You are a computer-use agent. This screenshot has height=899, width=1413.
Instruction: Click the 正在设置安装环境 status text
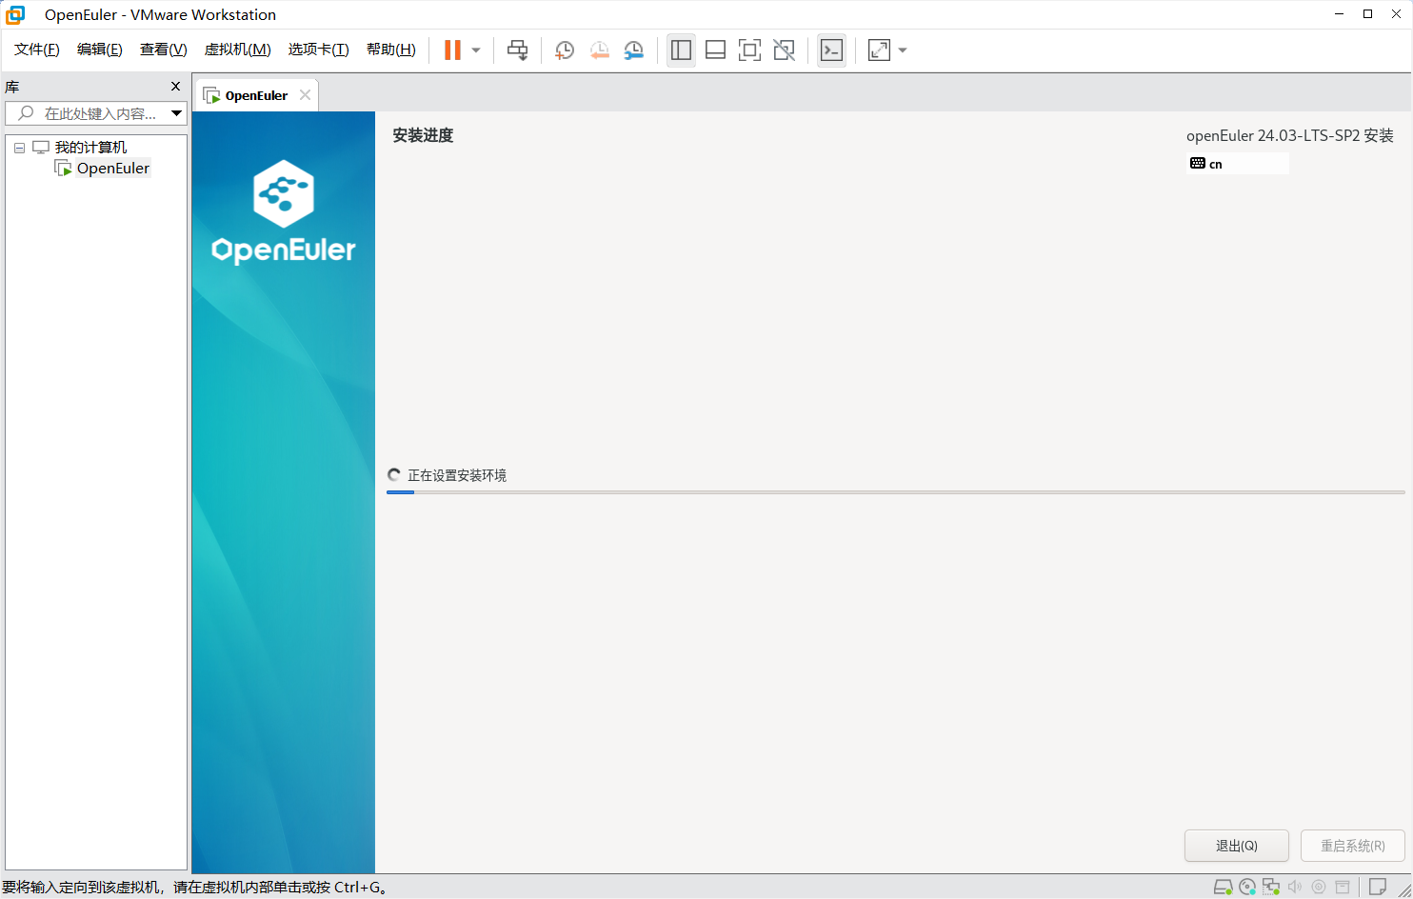(457, 475)
